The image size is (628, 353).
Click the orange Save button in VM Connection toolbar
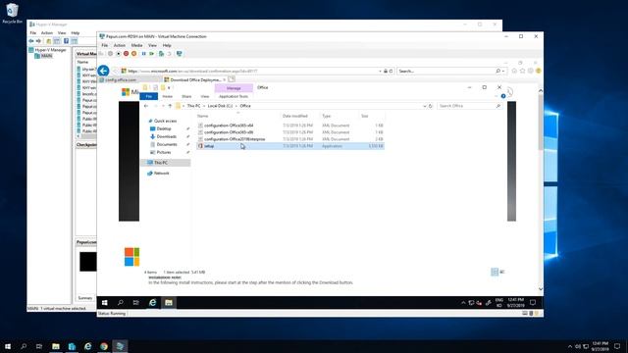click(134, 54)
